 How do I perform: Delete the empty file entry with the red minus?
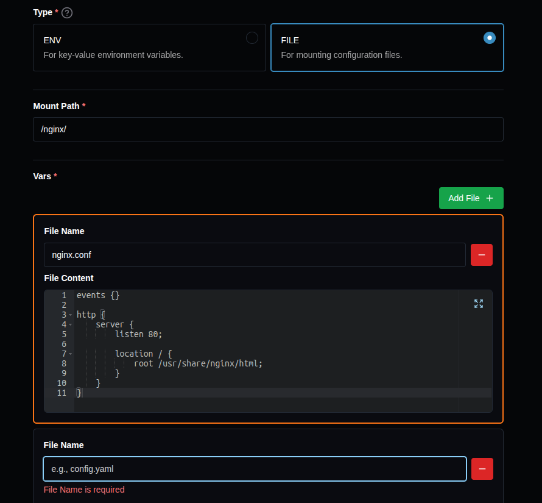click(x=482, y=469)
